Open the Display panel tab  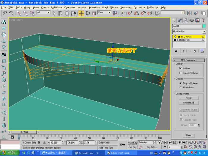click(197, 21)
